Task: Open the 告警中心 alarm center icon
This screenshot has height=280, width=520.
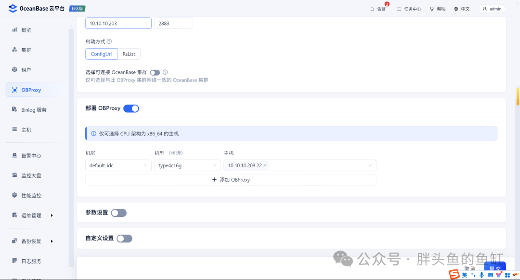Action: [14, 155]
